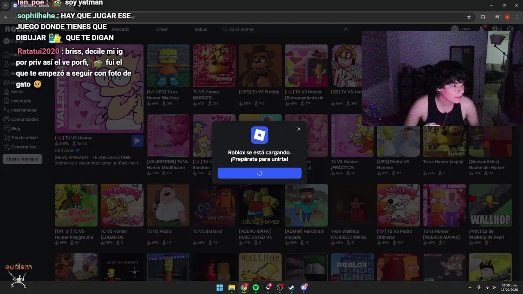This screenshot has width=523, height=294.
Task: Click the 16.5K player count text
Action: 83,144
